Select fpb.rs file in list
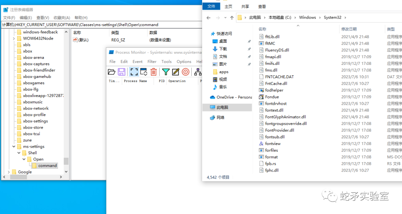 tap(271, 164)
